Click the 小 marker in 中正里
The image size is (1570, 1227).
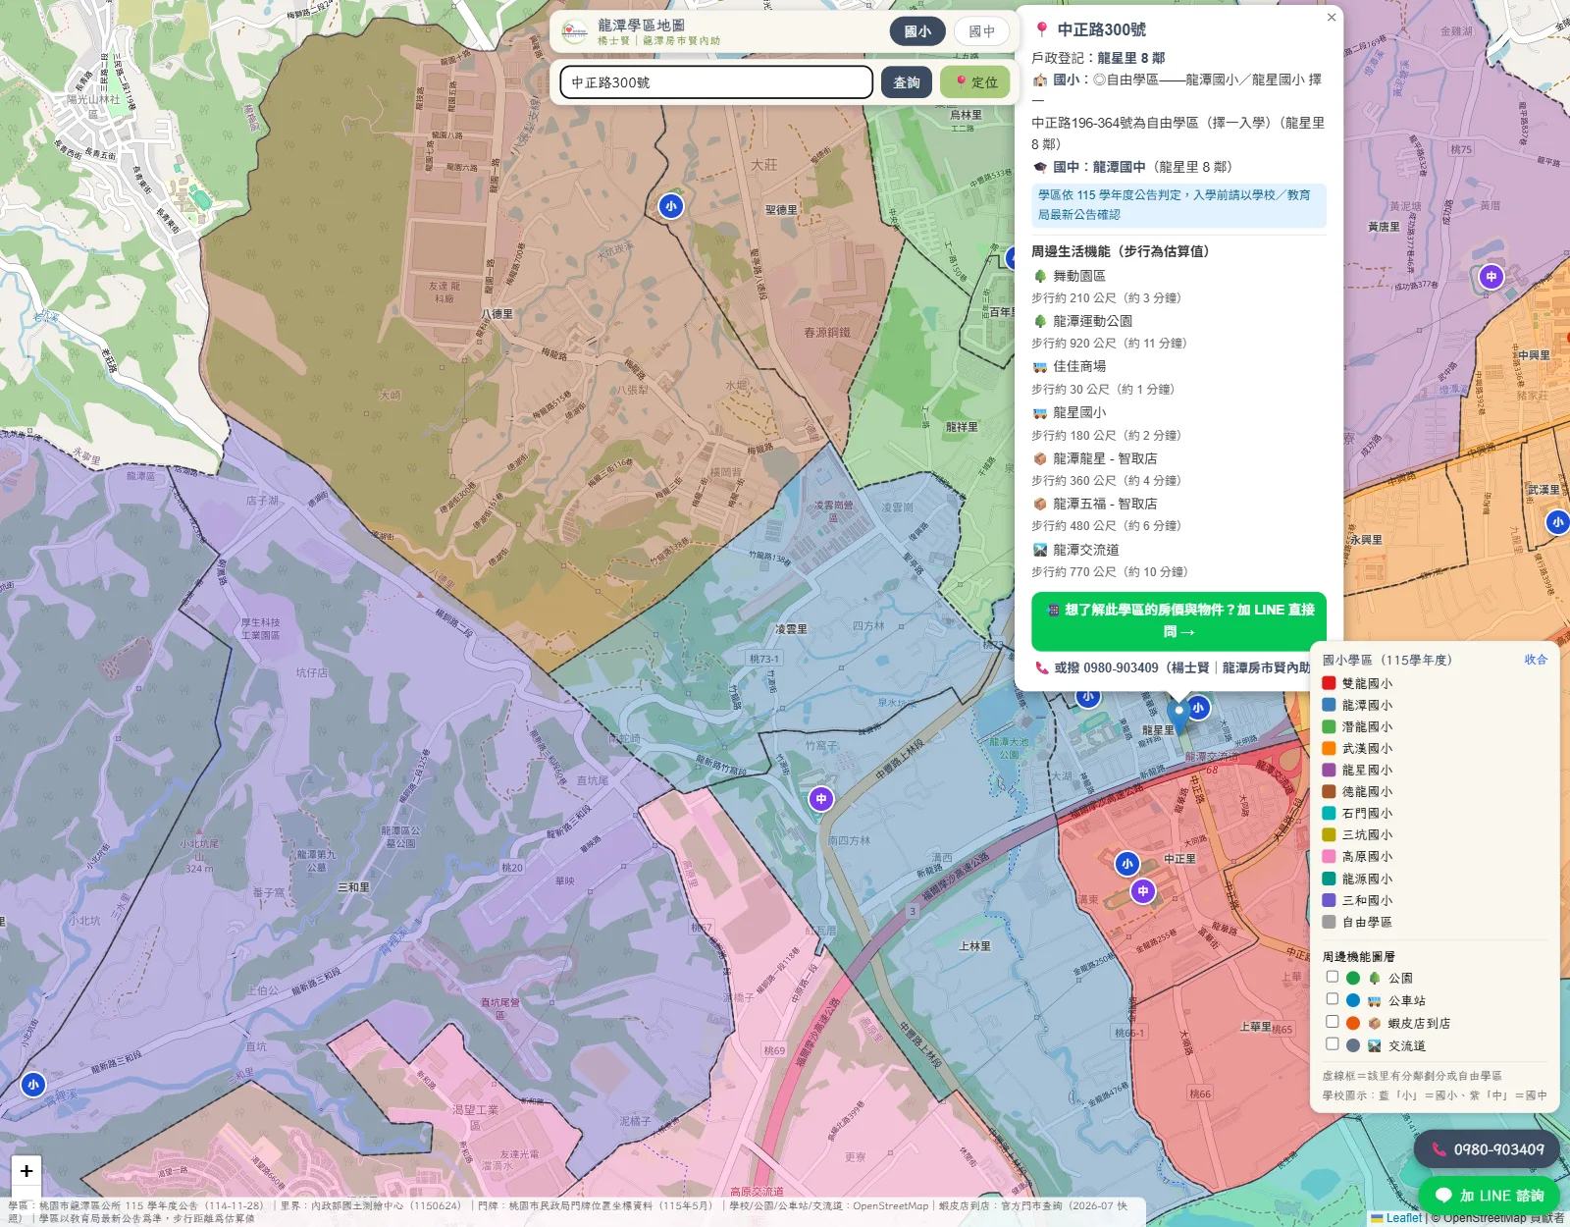coord(1126,864)
